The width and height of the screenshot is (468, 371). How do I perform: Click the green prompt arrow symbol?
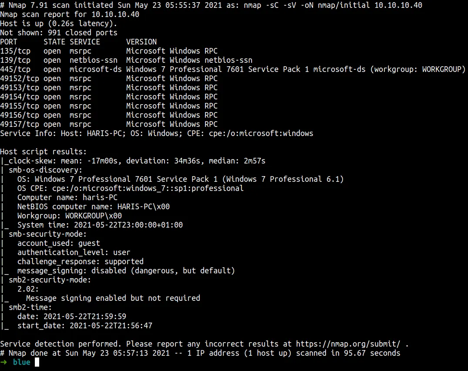(x=4, y=362)
